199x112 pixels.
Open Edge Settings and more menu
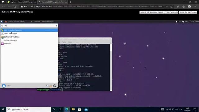195,7
